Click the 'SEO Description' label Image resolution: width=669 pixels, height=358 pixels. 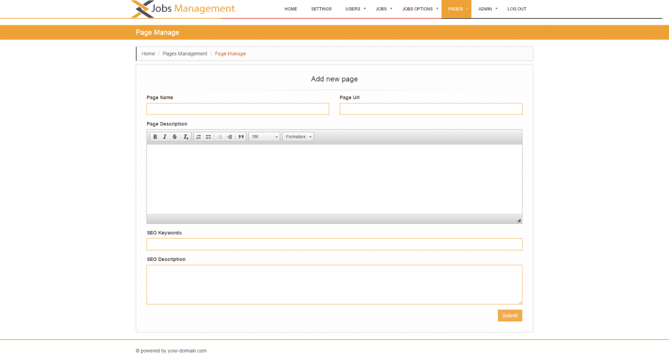[x=166, y=260]
